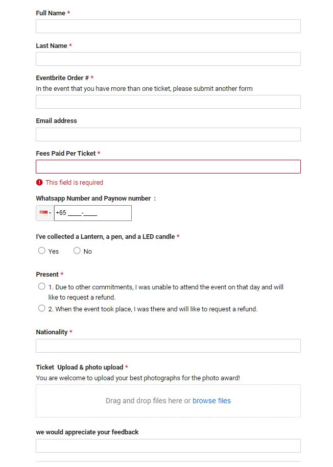Image resolution: width=333 pixels, height=467 pixels.
Task: Click the browse files link
Action: (211, 401)
